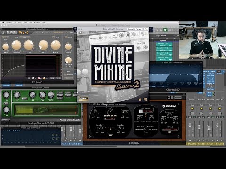Click the EchoBoy Groove knob
This screenshot has height=169, width=226.
coord(139,119)
